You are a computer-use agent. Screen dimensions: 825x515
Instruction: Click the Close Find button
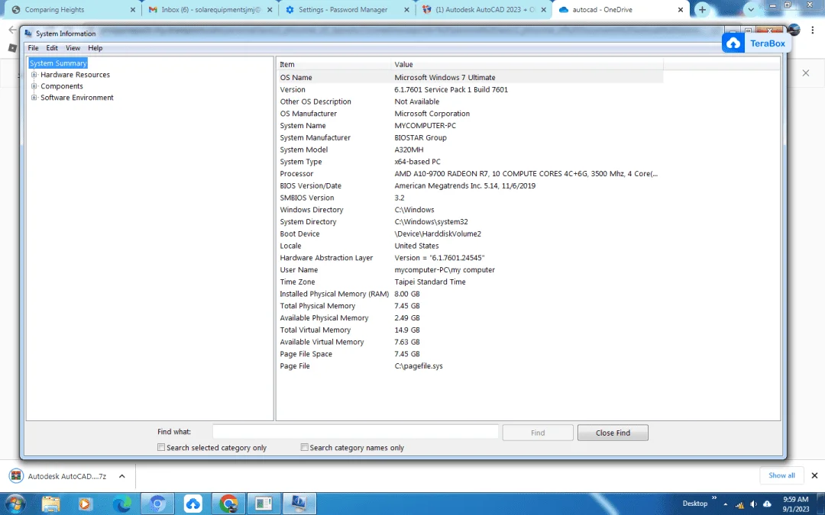tap(613, 433)
